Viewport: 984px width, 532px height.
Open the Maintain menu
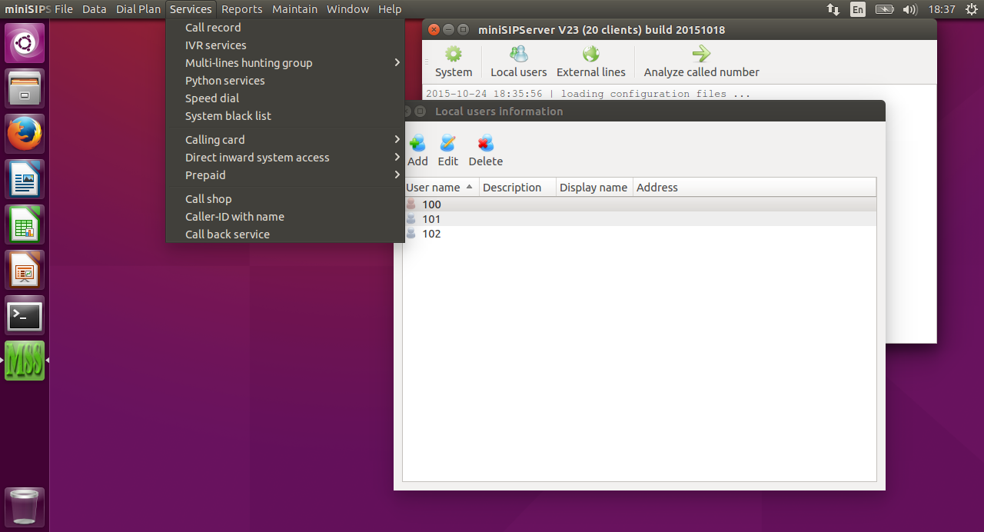pyautogui.click(x=295, y=9)
